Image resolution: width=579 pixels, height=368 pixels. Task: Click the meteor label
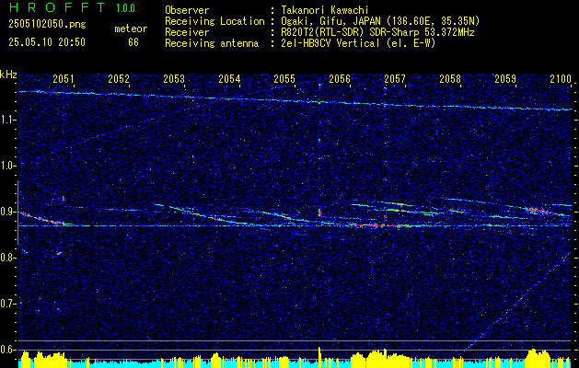pyautogui.click(x=131, y=29)
